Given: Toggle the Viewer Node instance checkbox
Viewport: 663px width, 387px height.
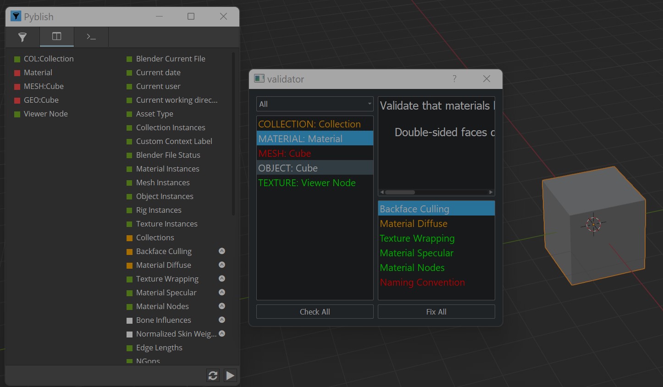Looking at the screenshot, I should click(17, 114).
